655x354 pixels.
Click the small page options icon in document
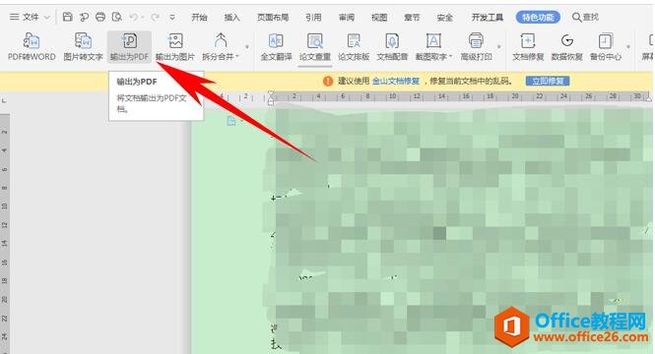pos(231,121)
